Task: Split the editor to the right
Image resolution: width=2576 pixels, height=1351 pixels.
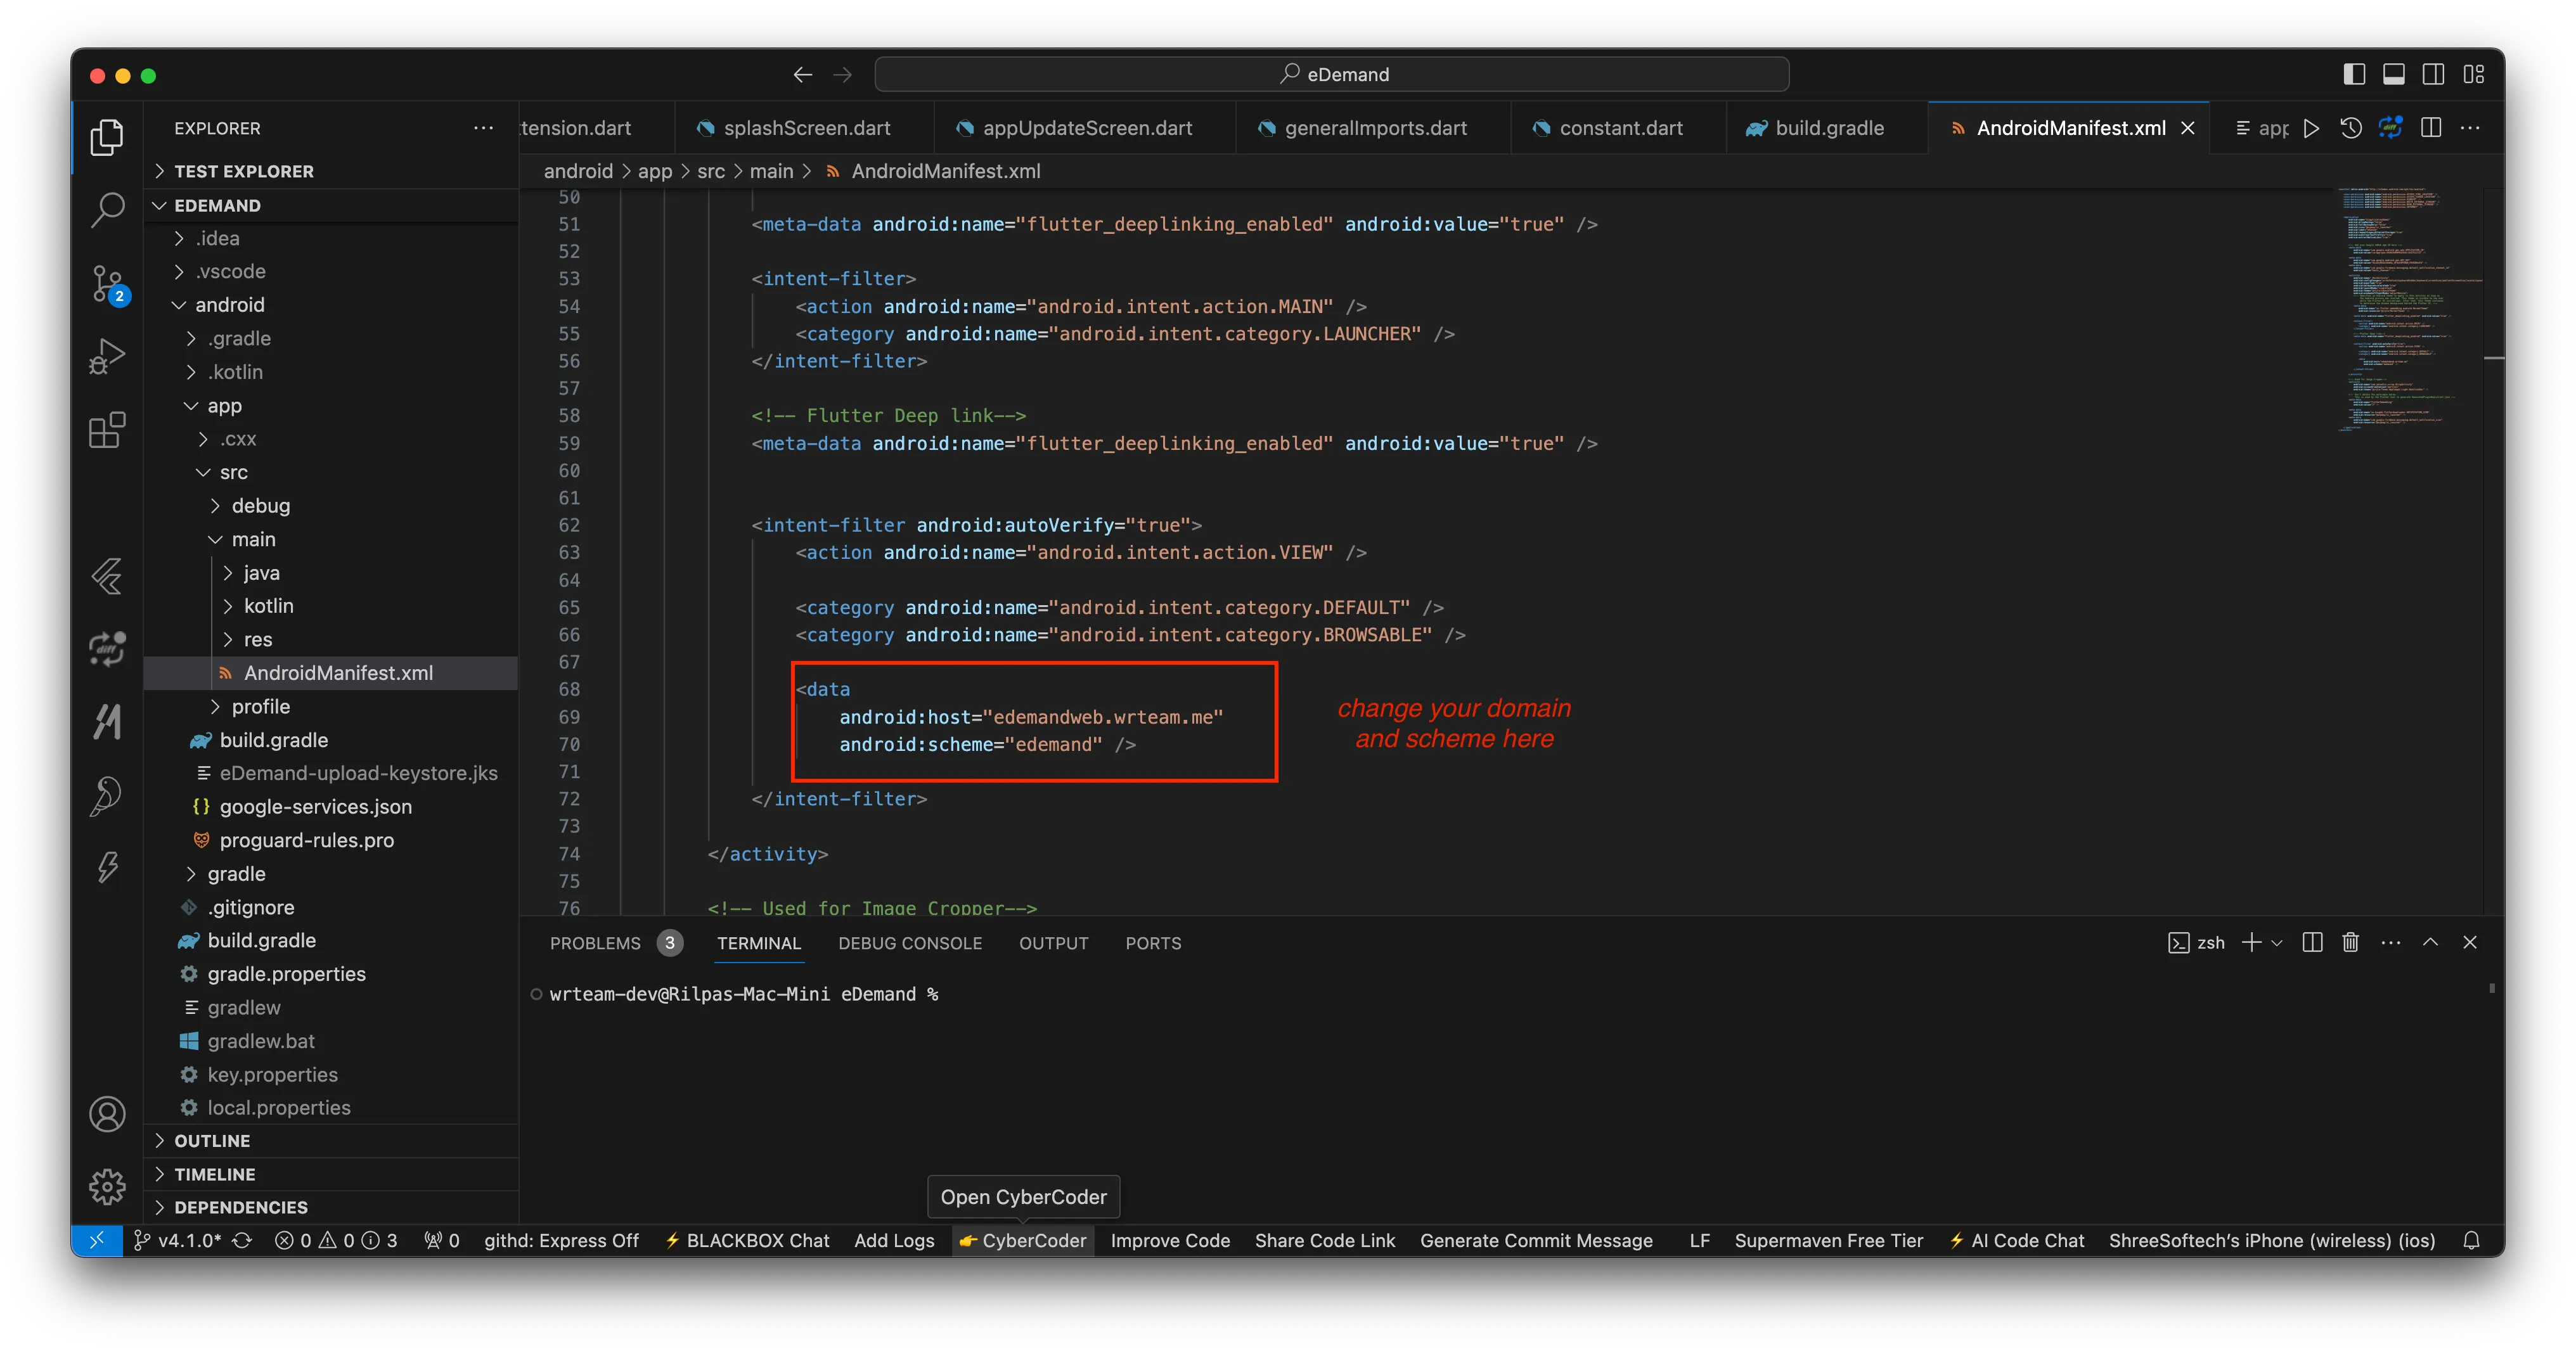Action: coord(2431,128)
